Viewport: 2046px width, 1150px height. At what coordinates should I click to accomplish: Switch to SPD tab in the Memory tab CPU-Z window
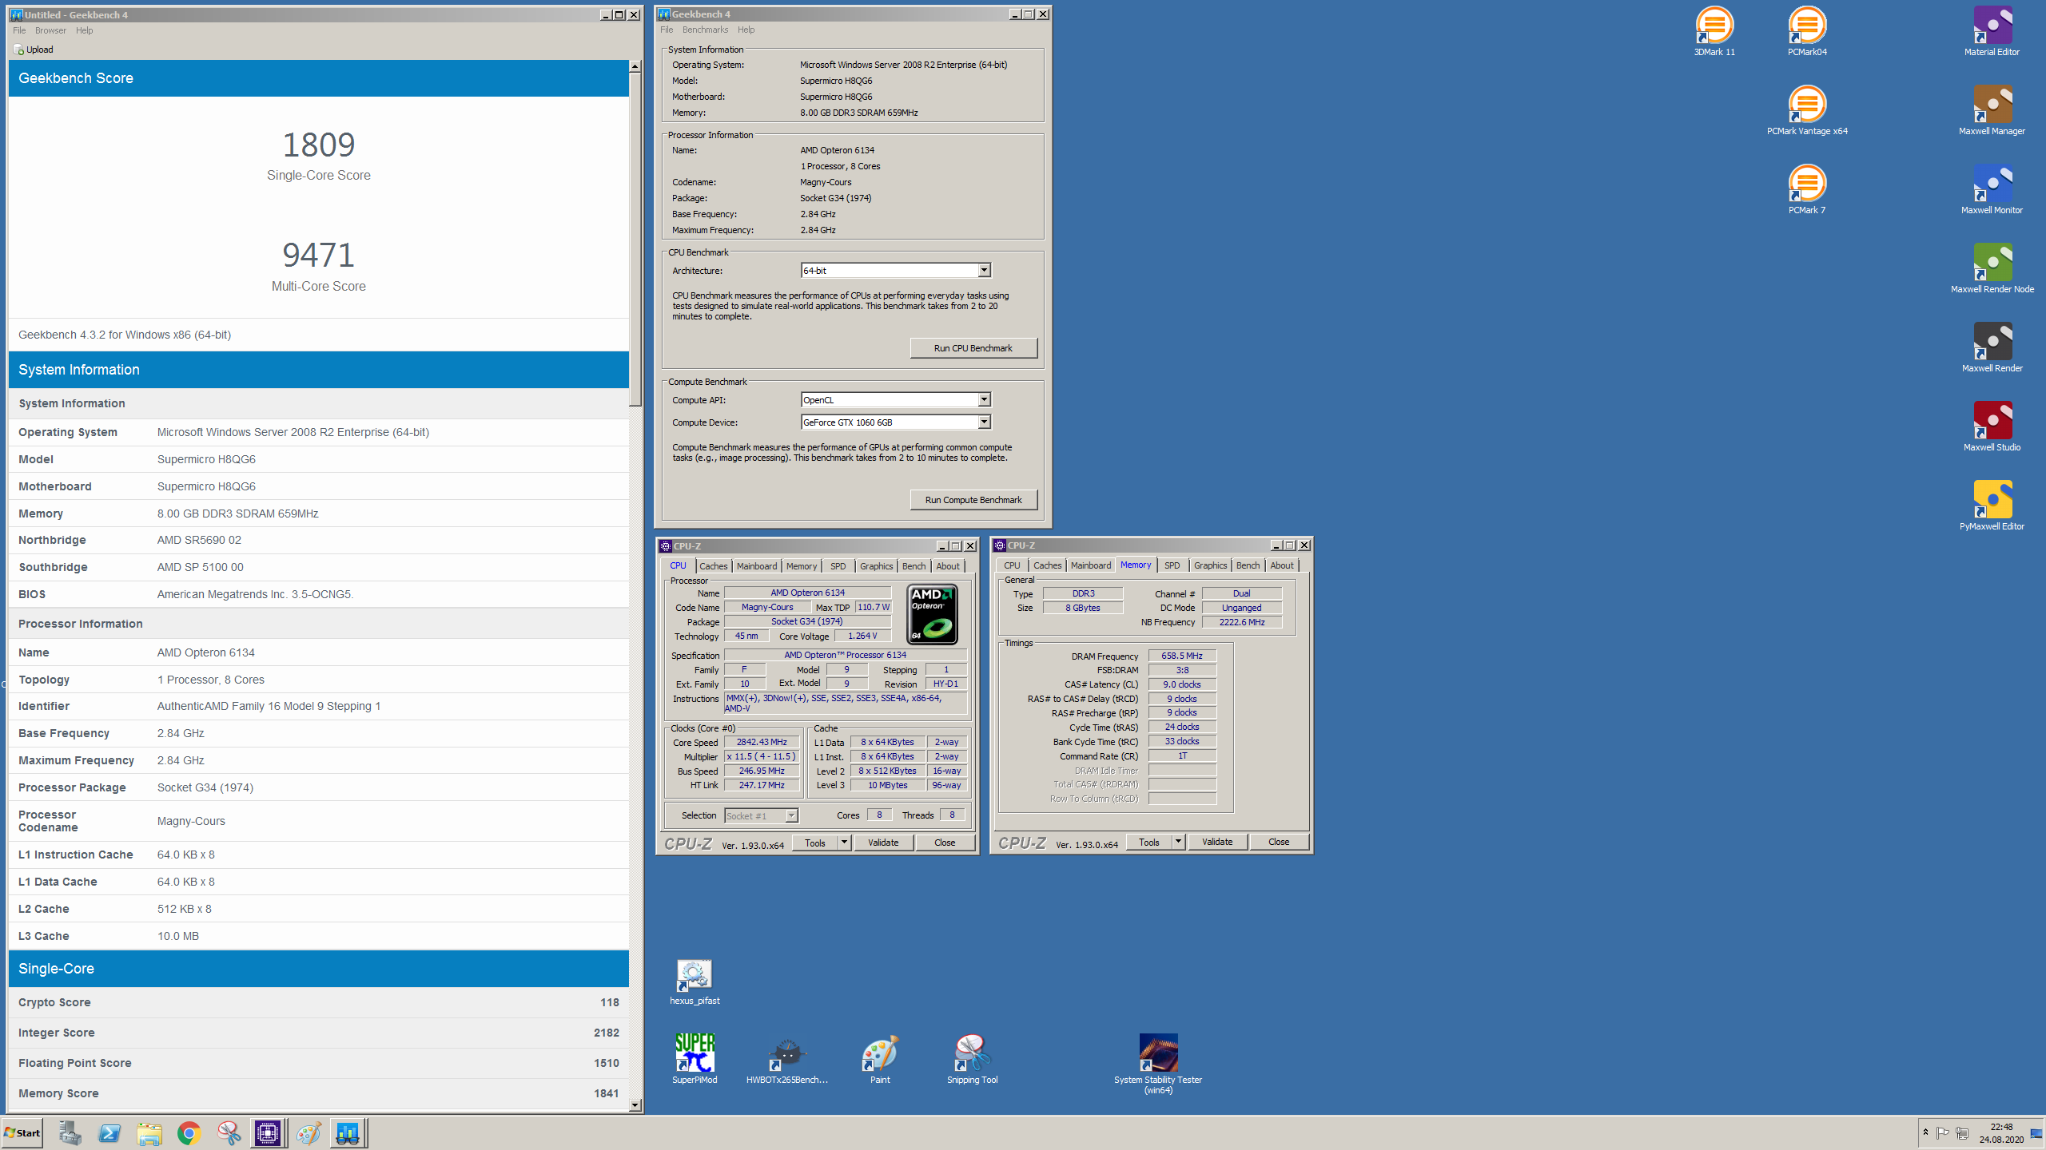1172,565
